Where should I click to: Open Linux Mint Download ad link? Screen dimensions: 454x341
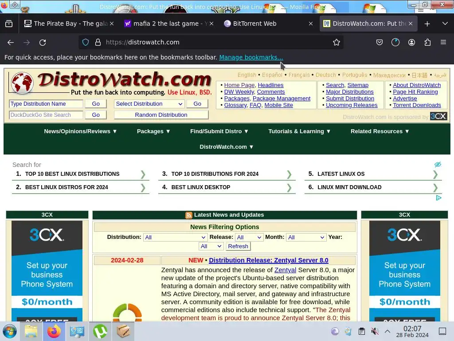pos(373,187)
